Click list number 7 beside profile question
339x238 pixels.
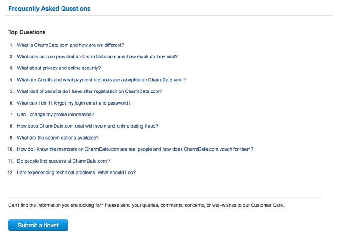point(11,114)
